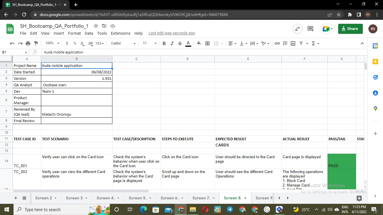Open the Google Meet call button
383x215 pixels.
pyautogui.click(x=327, y=29)
